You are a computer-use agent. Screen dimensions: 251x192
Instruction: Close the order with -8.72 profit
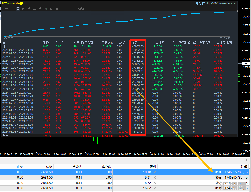[x=155, y=183]
